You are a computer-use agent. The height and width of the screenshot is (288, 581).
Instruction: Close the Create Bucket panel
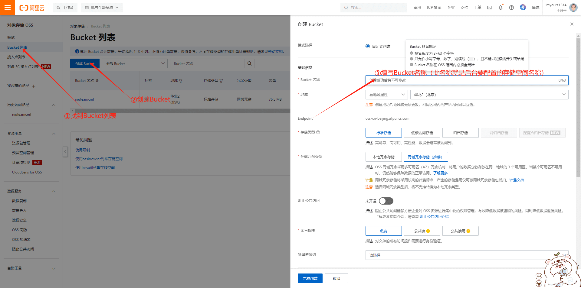click(572, 24)
